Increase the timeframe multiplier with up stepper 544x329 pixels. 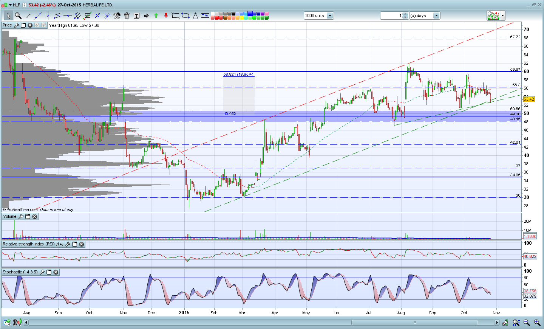coord(405,14)
